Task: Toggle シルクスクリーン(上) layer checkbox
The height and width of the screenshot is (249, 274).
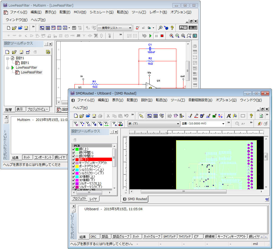Action: pos(73,170)
